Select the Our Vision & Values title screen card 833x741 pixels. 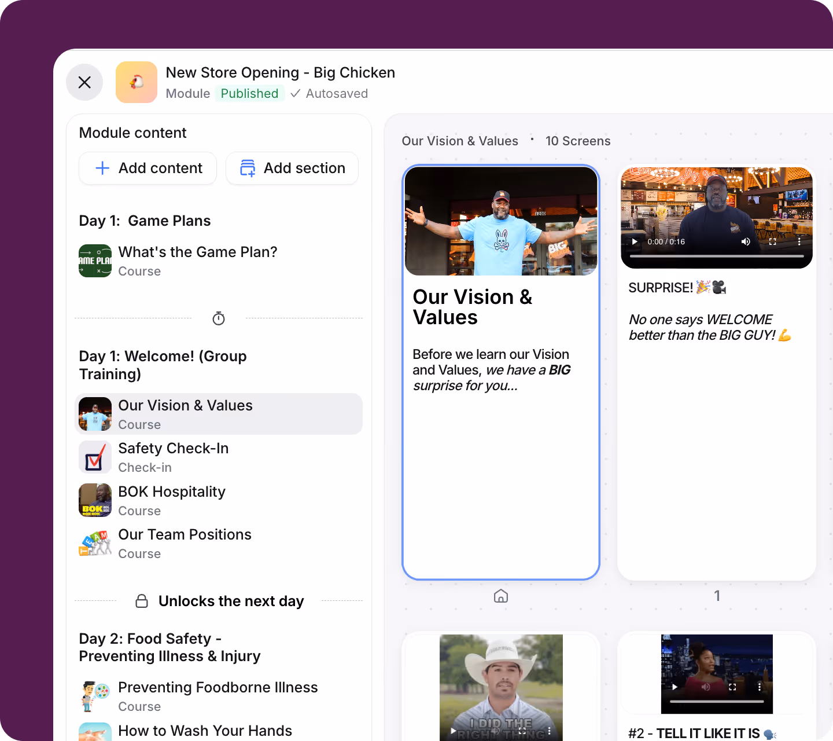[x=501, y=372]
